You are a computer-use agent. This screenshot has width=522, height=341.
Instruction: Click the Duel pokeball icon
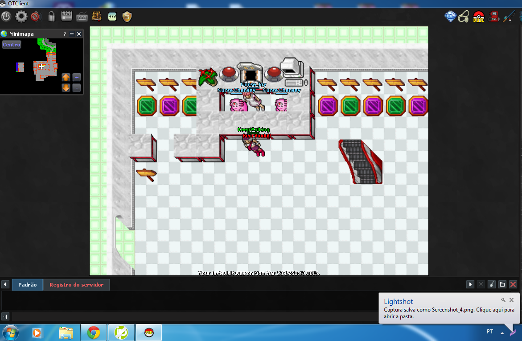pyautogui.click(x=478, y=17)
